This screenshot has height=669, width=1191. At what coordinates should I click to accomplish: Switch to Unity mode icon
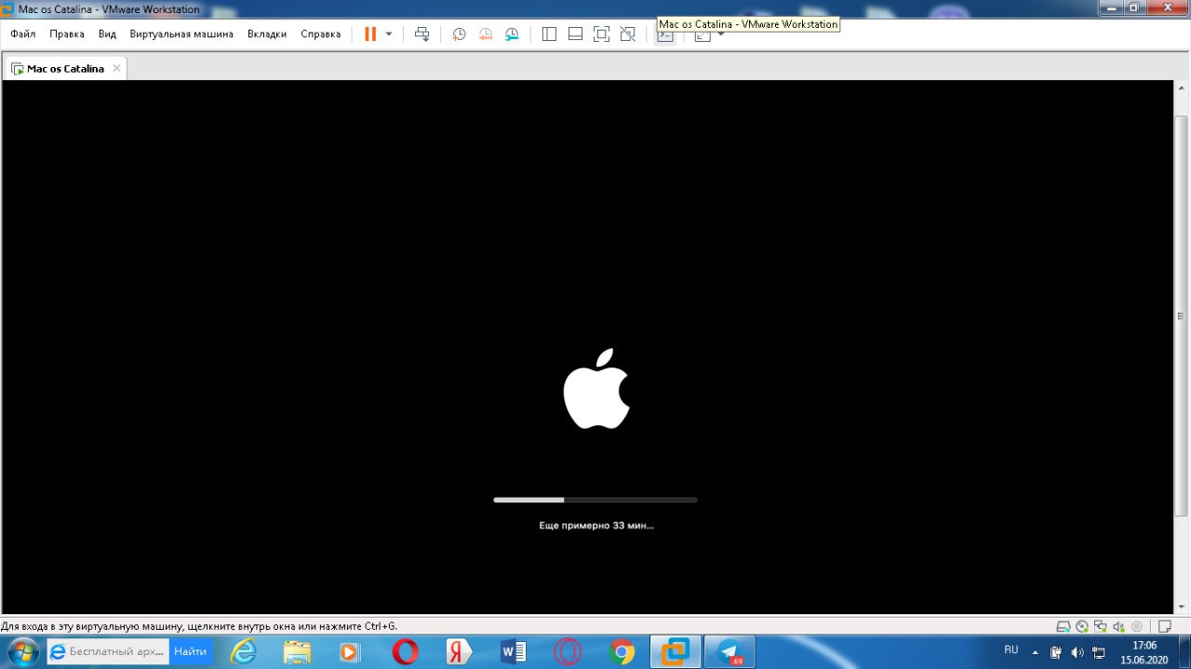click(x=627, y=33)
